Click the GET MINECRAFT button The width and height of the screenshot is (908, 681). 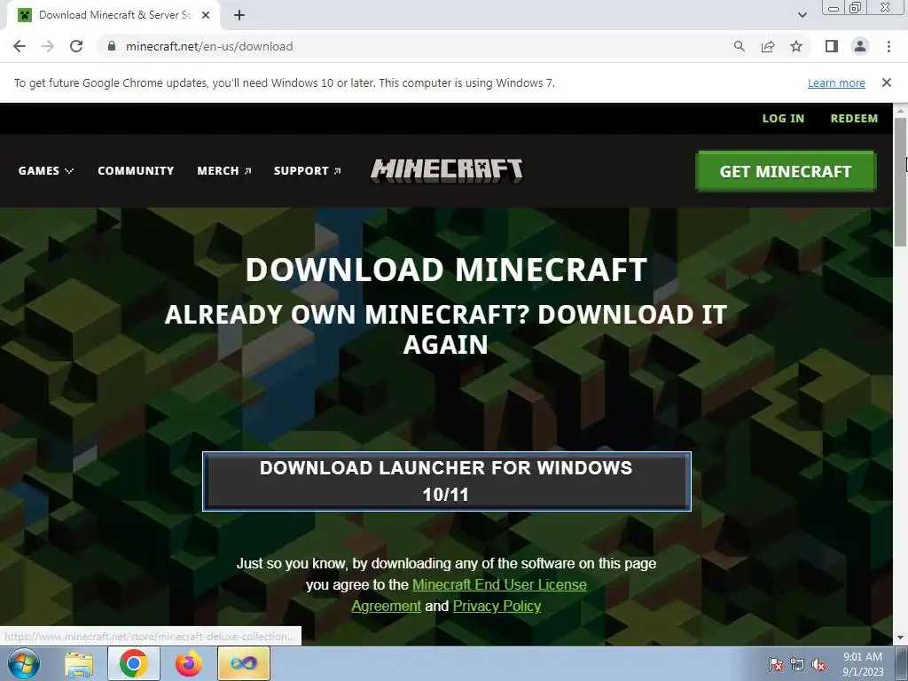(x=786, y=171)
